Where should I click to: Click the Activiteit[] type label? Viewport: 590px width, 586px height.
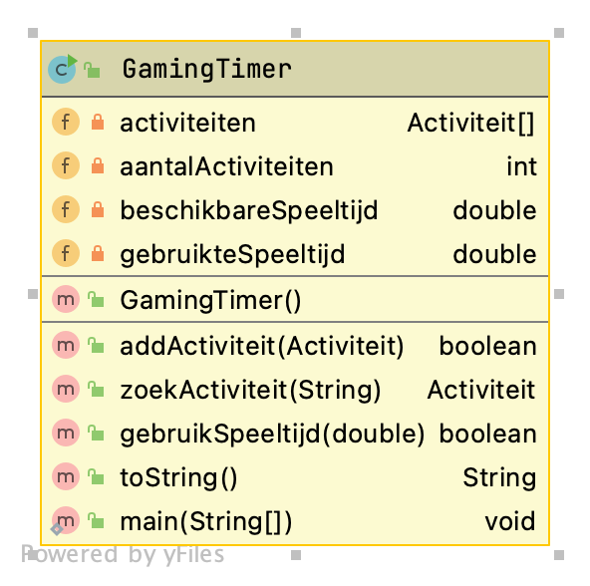(x=471, y=123)
